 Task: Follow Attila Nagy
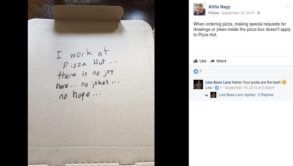tap(213, 13)
